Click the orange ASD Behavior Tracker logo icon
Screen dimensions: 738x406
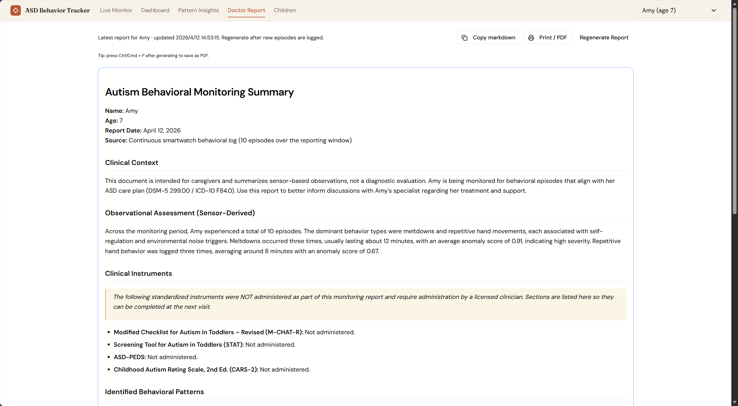(x=16, y=10)
